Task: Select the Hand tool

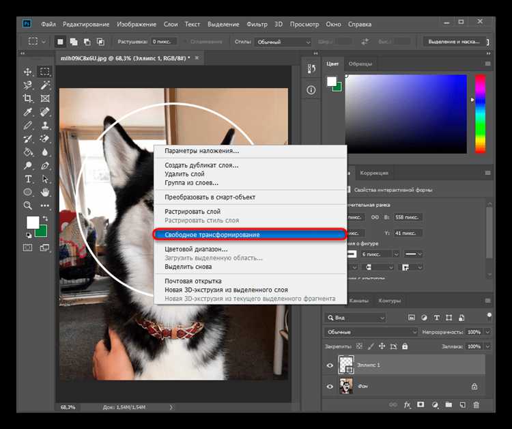Action: click(45, 192)
